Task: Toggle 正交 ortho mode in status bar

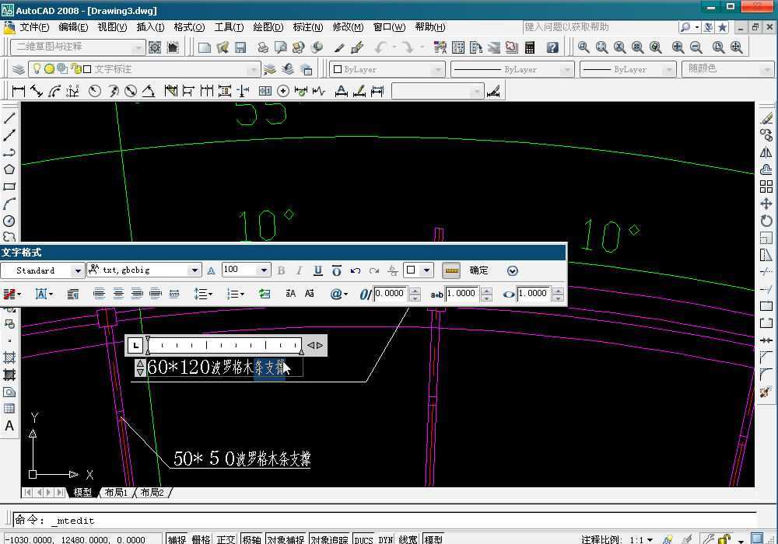Action: (x=226, y=539)
